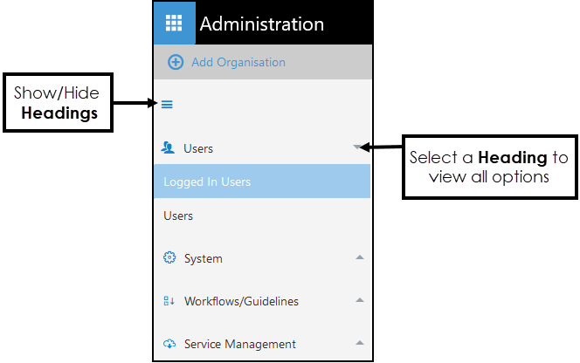
Task: Select the Add Organisation link text
Action: [x=238, y=62]
